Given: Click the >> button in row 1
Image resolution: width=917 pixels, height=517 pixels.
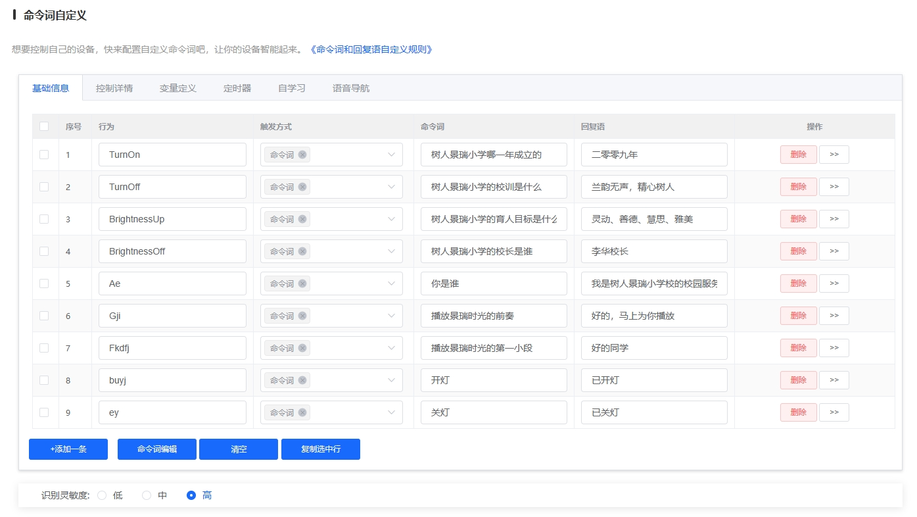Looking at the screenshot, I should pos(834,155).
